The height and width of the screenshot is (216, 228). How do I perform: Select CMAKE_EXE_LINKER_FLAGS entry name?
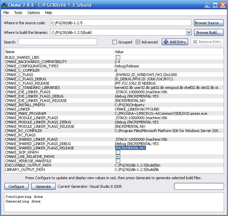point(28,92)
